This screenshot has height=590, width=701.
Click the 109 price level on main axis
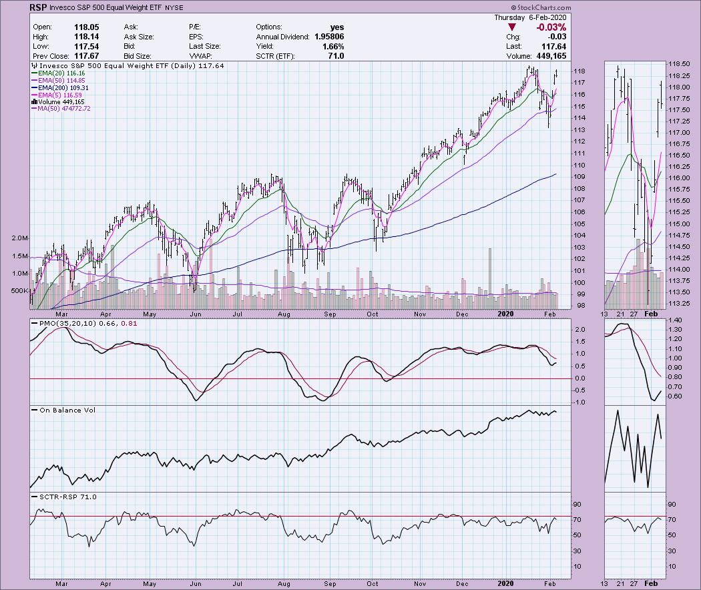(579, 177)
